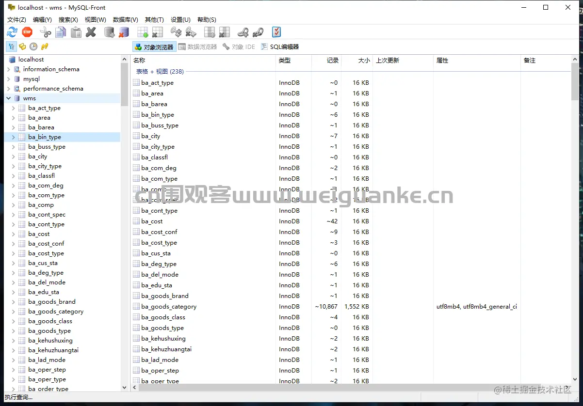Sort by 名称 column header
Screen dimensions: 583x406
point(203,61)
